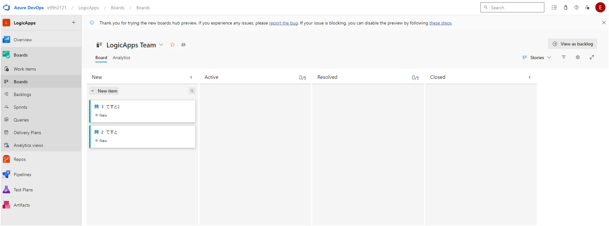Open Work items in sidebar
This screenshot has height=226, width=609.
click(41, 69)
